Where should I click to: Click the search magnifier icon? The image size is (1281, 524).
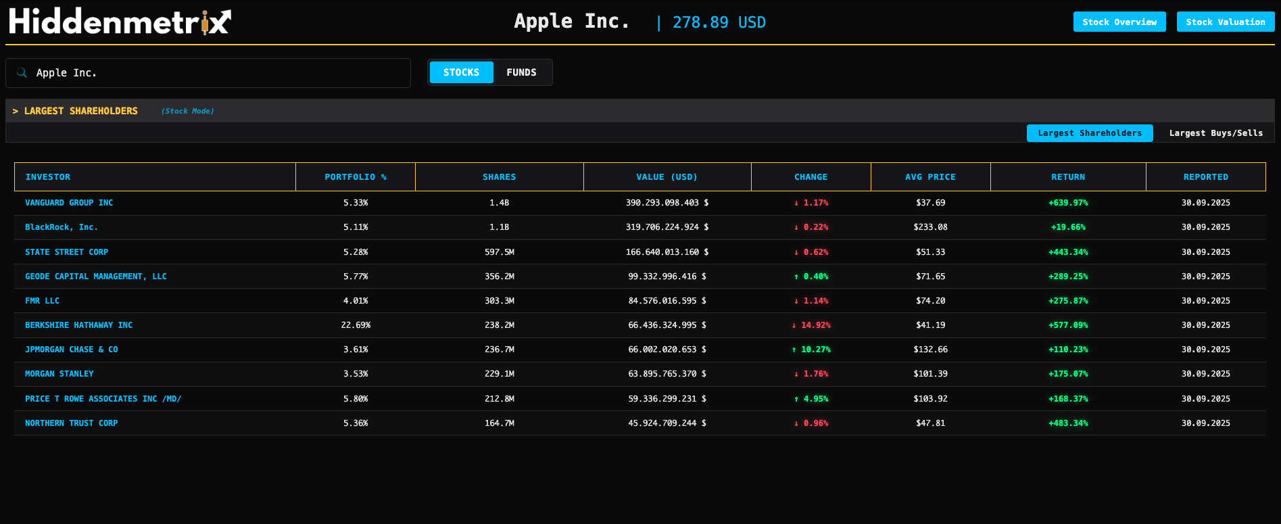[x=22, y=73]
